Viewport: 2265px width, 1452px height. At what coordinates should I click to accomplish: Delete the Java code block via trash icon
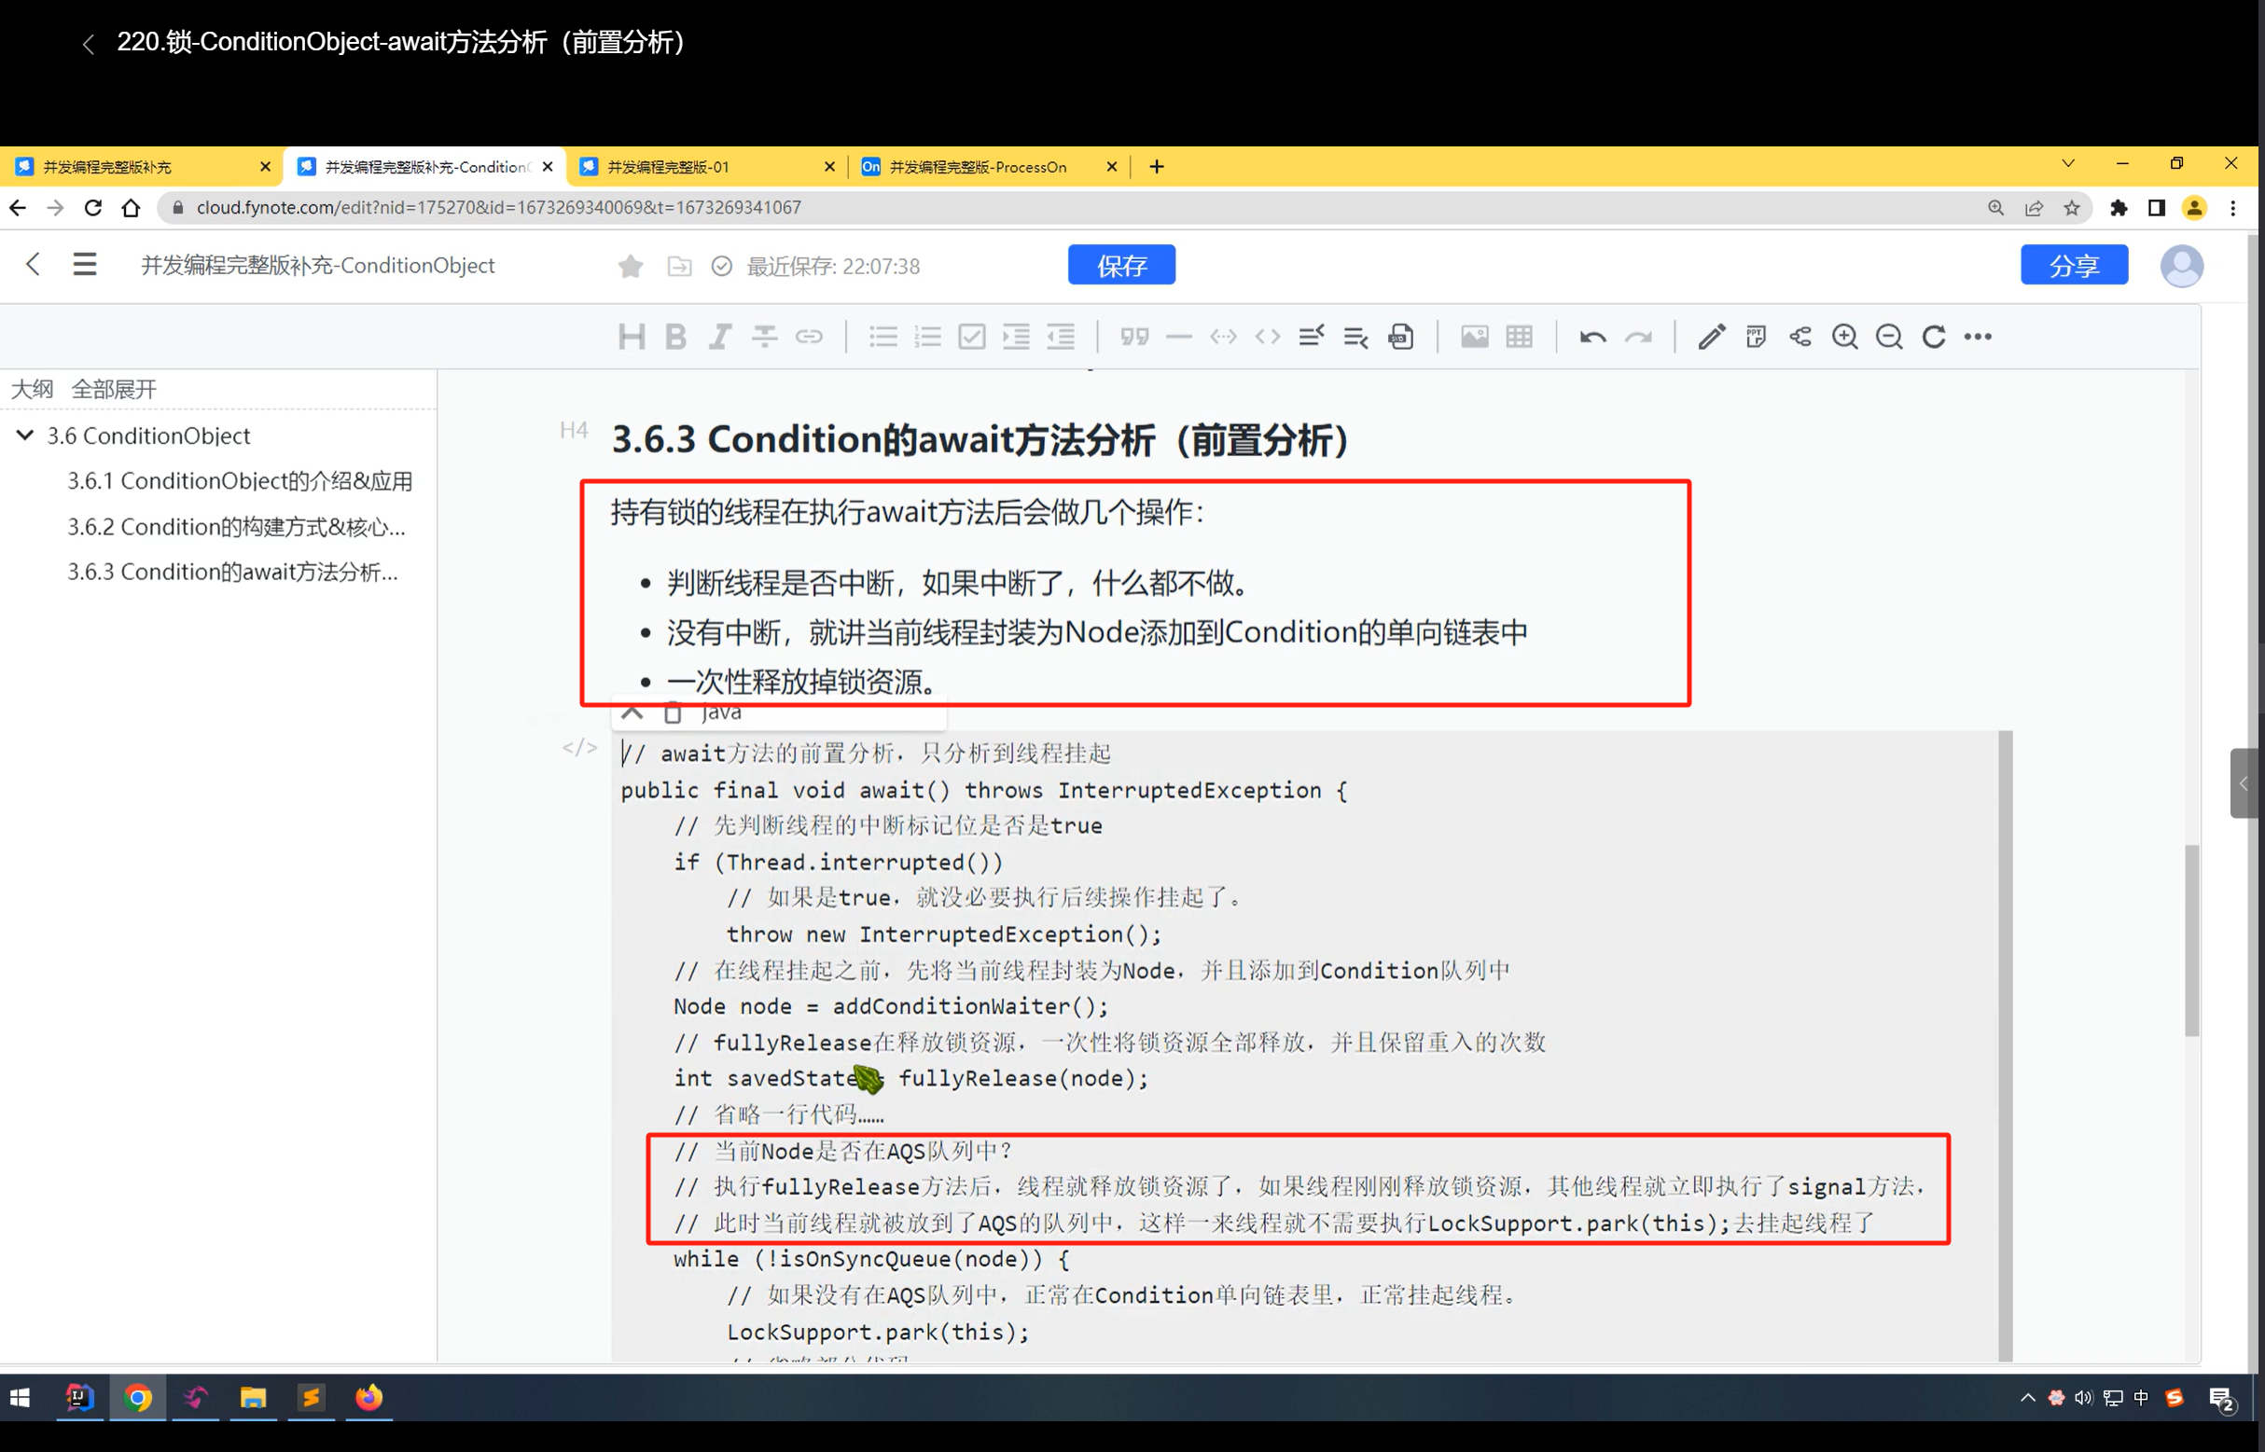(x=673, y=712)
